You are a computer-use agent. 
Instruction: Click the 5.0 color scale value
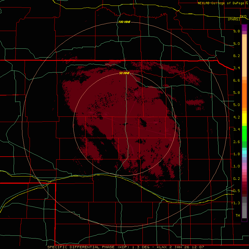point(237,105)
